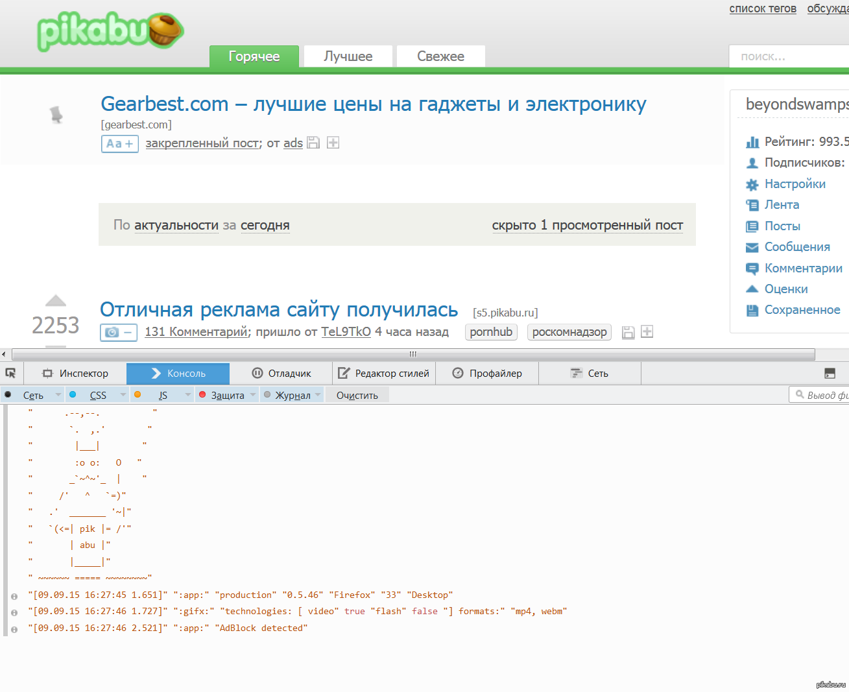This screenshot has width=849, height=692.
Task: Click the pin icon beside the Gearbest post
Action: coord(56,115)
